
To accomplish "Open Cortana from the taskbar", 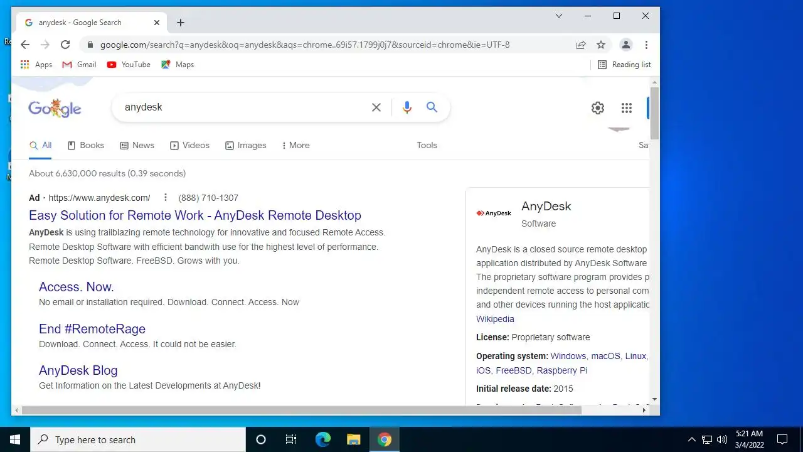I will click(261, 439).
